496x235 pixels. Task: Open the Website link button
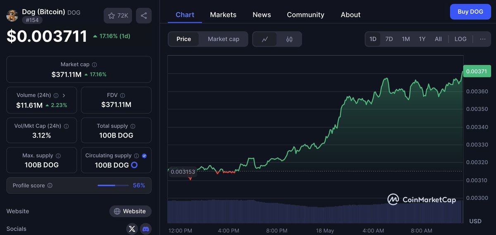tap(130, 211)
